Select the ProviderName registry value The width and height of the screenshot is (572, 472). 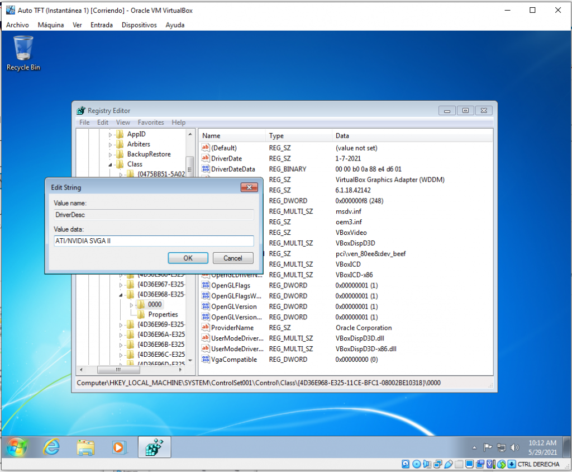coord(232,328)
